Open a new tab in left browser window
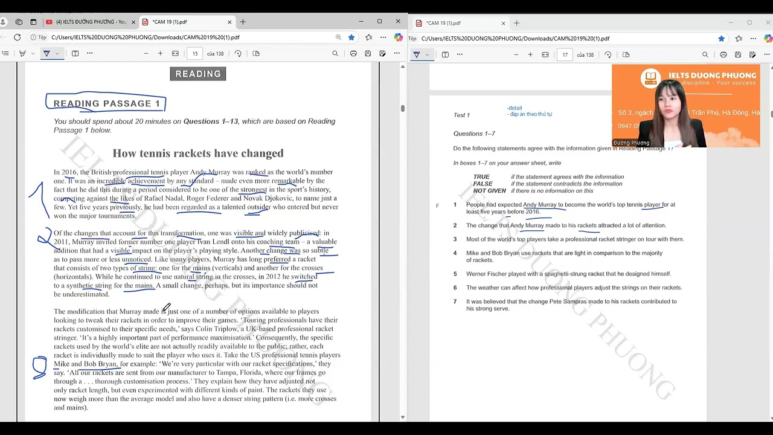 pos(243,22)
